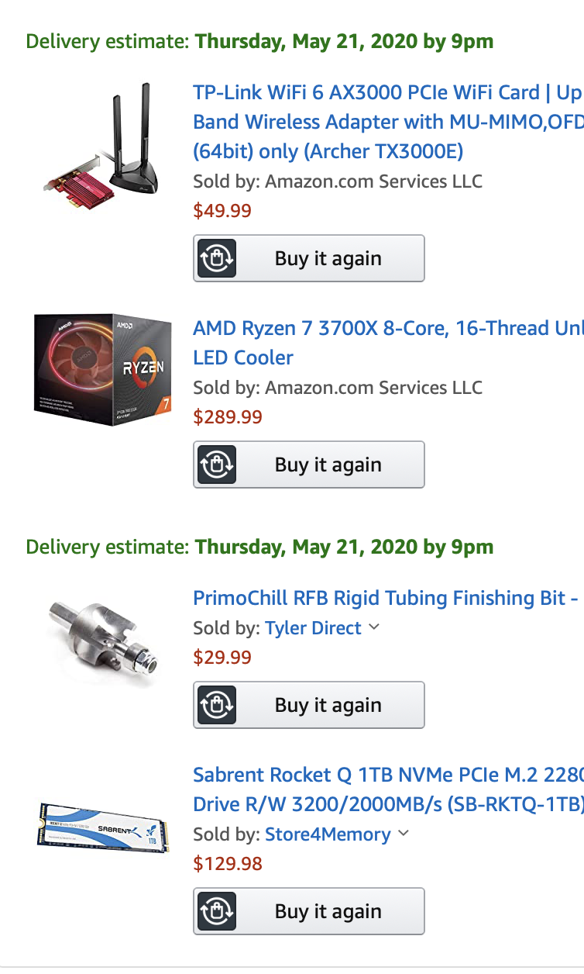Visit the Tyler Direct seller page
Viewport: 584px width, 974px height.
coord(313,627)
